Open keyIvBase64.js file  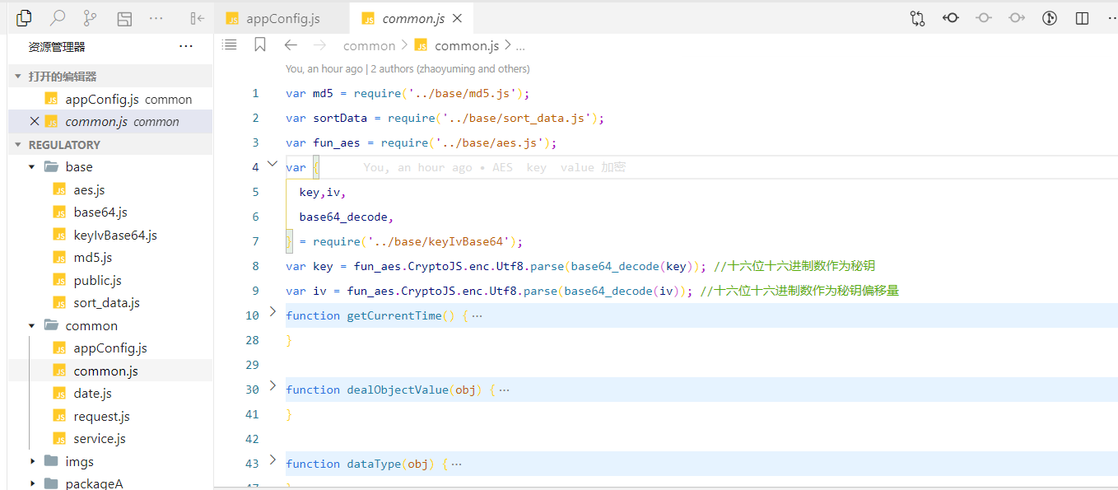[115, 235]
